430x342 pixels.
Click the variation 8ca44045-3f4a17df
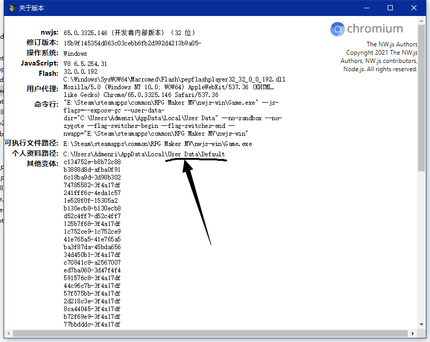[x=92, y=309]
